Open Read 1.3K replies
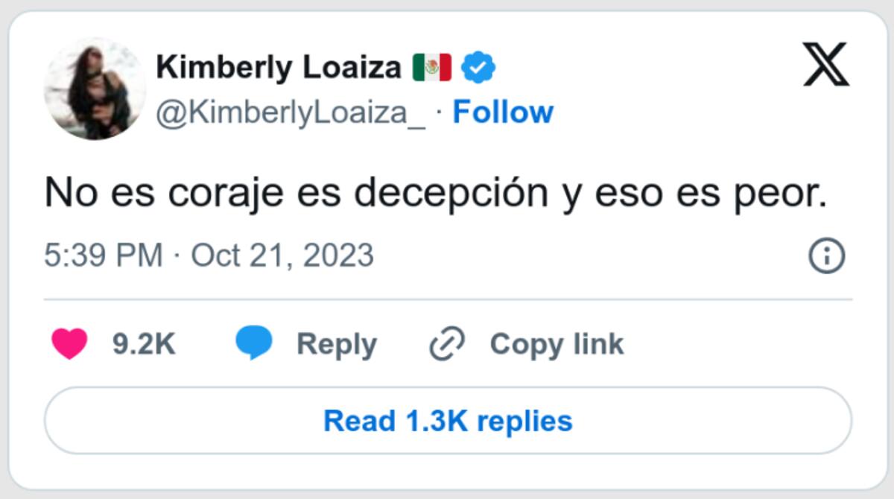Image resolution: width=894 pixels, height=499 pixels. [448, 421]
